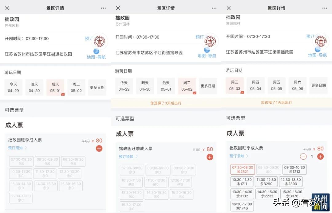Tap the plus icon on middle panel ticket card
Image resolution: width=332 pixels, height=213 pixels.
pos(210,157)
